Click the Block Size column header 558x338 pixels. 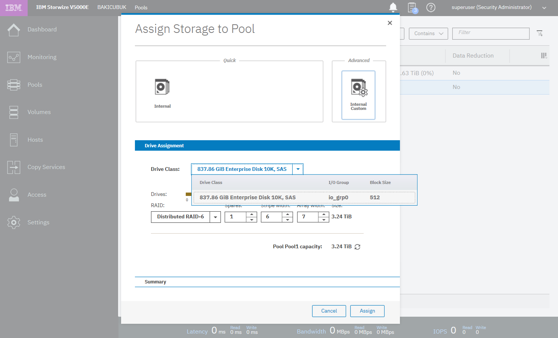pos(380,182)
